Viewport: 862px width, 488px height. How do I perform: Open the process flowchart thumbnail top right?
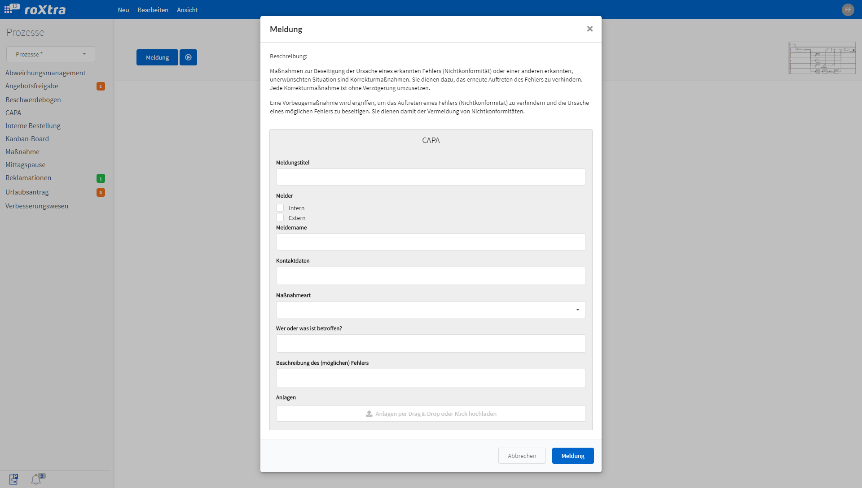pos(822,58)
